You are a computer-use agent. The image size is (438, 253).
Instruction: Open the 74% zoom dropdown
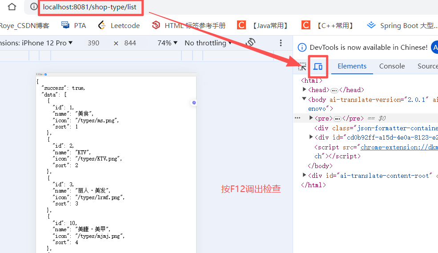coord(167,43)
